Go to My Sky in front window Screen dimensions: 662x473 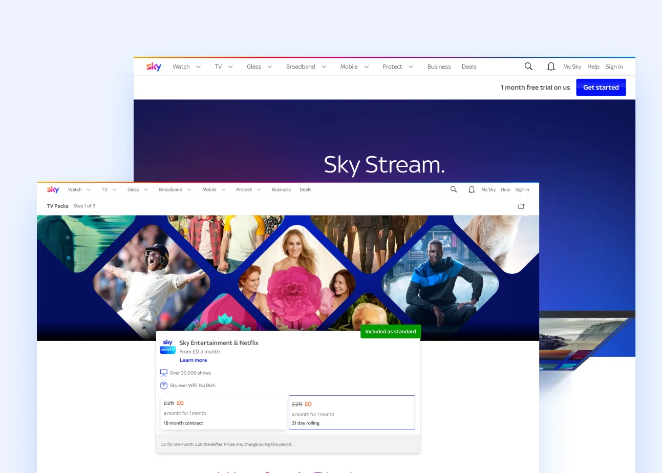pyautogui.click(x=488, y=189)
